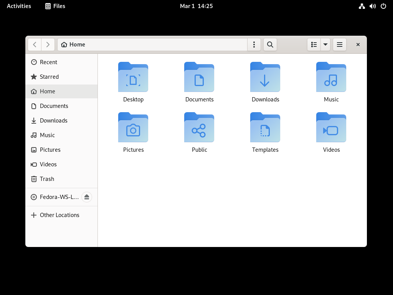Go forward with the right arrow button
The width and height of the screenshot is (393, 295).
click(48, 45)
